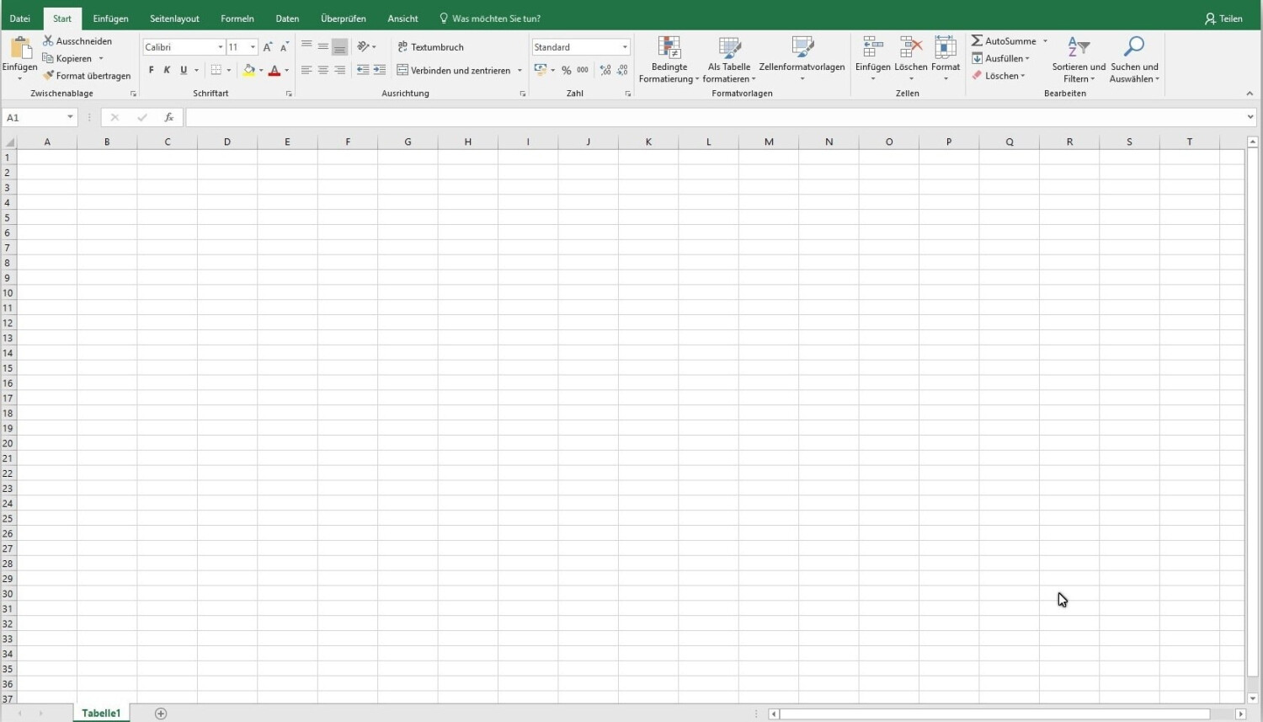Screen dimensions: 1263x722
Task: Toggle italic formatting (K)
Action: point(167,71)
